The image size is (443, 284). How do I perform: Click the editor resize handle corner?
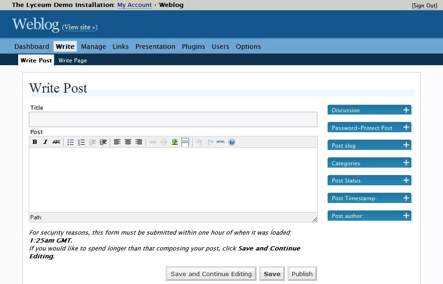(x=315, y=219)
